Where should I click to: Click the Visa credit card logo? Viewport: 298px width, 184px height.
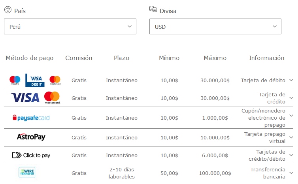pyautogui.click(x=25, y=98)
